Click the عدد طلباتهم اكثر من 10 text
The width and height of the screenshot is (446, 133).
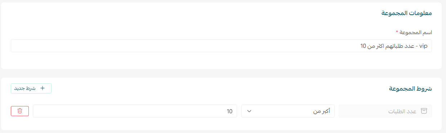click(x=386, y=46)
